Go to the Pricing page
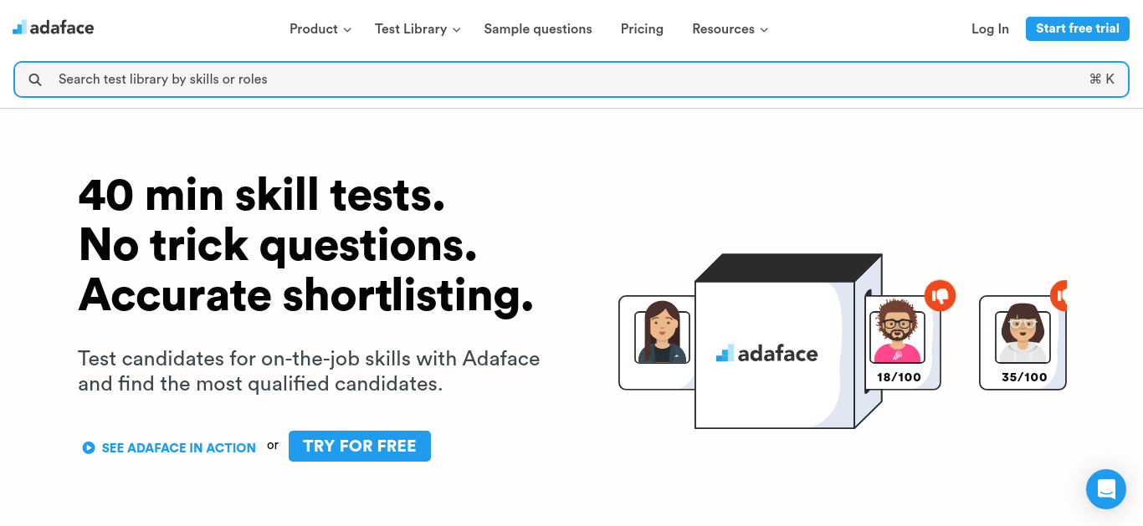Image resolution: width=1143 pixels, height=526 pixels. [x=642, y=28]
